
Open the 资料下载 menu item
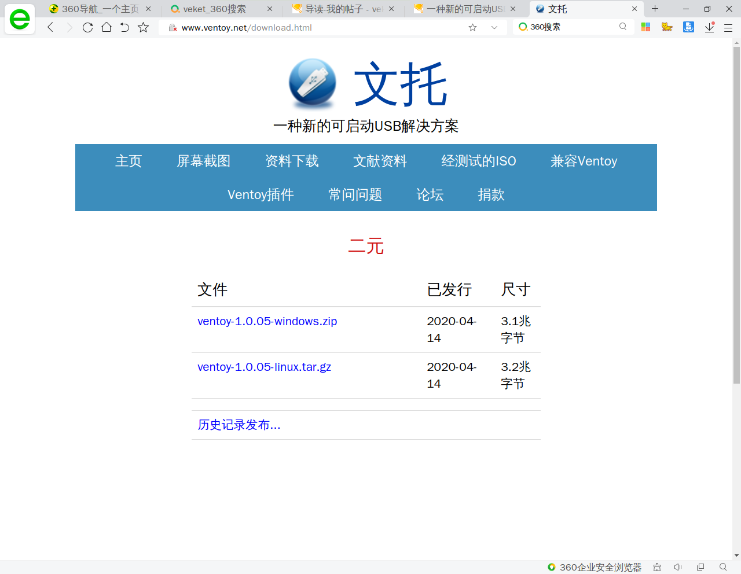coord(292,161)
